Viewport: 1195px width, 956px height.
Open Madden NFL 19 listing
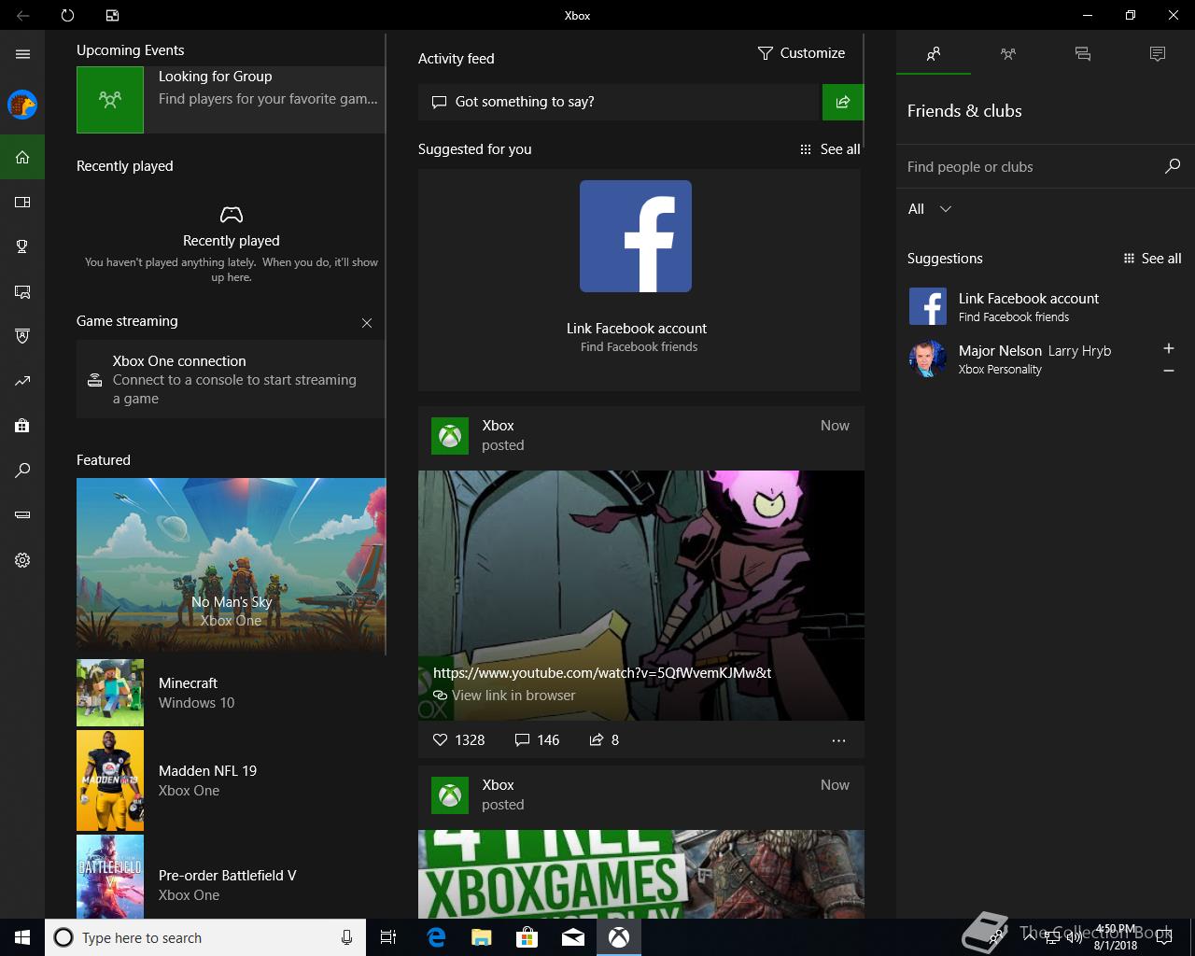[x=231, y=780]
